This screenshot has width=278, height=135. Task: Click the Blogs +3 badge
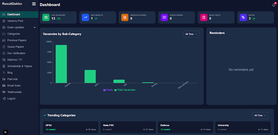pyautogui.click(x=254, y=19)
